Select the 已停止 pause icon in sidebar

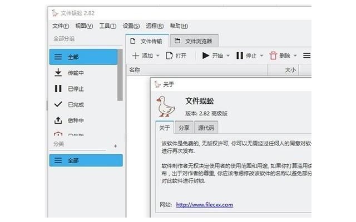(x=58, y=89)
